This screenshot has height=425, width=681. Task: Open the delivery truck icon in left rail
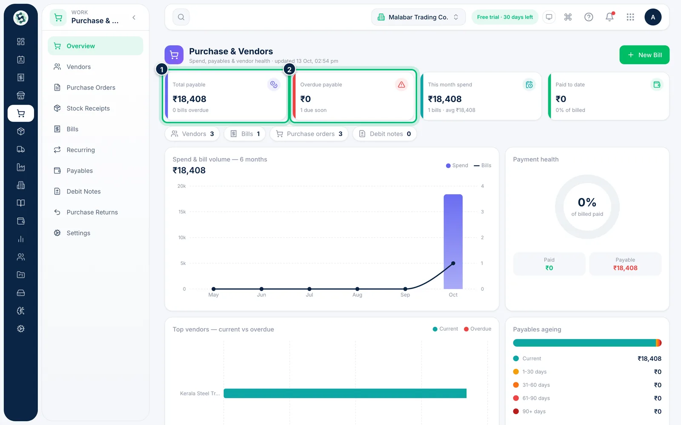click(x=20, y=149)
